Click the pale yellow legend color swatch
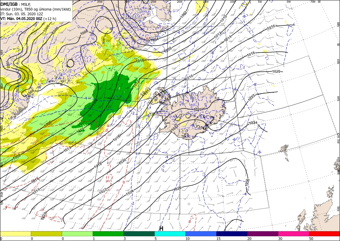Viewport: 340px width, 241px height. click(x=15, y=234)
